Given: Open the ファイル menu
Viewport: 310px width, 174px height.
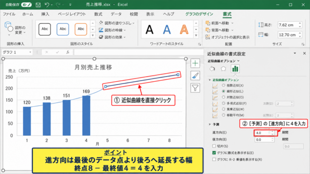Looking at the screenshot, I should pyautogui.click(x=9, y=14).
